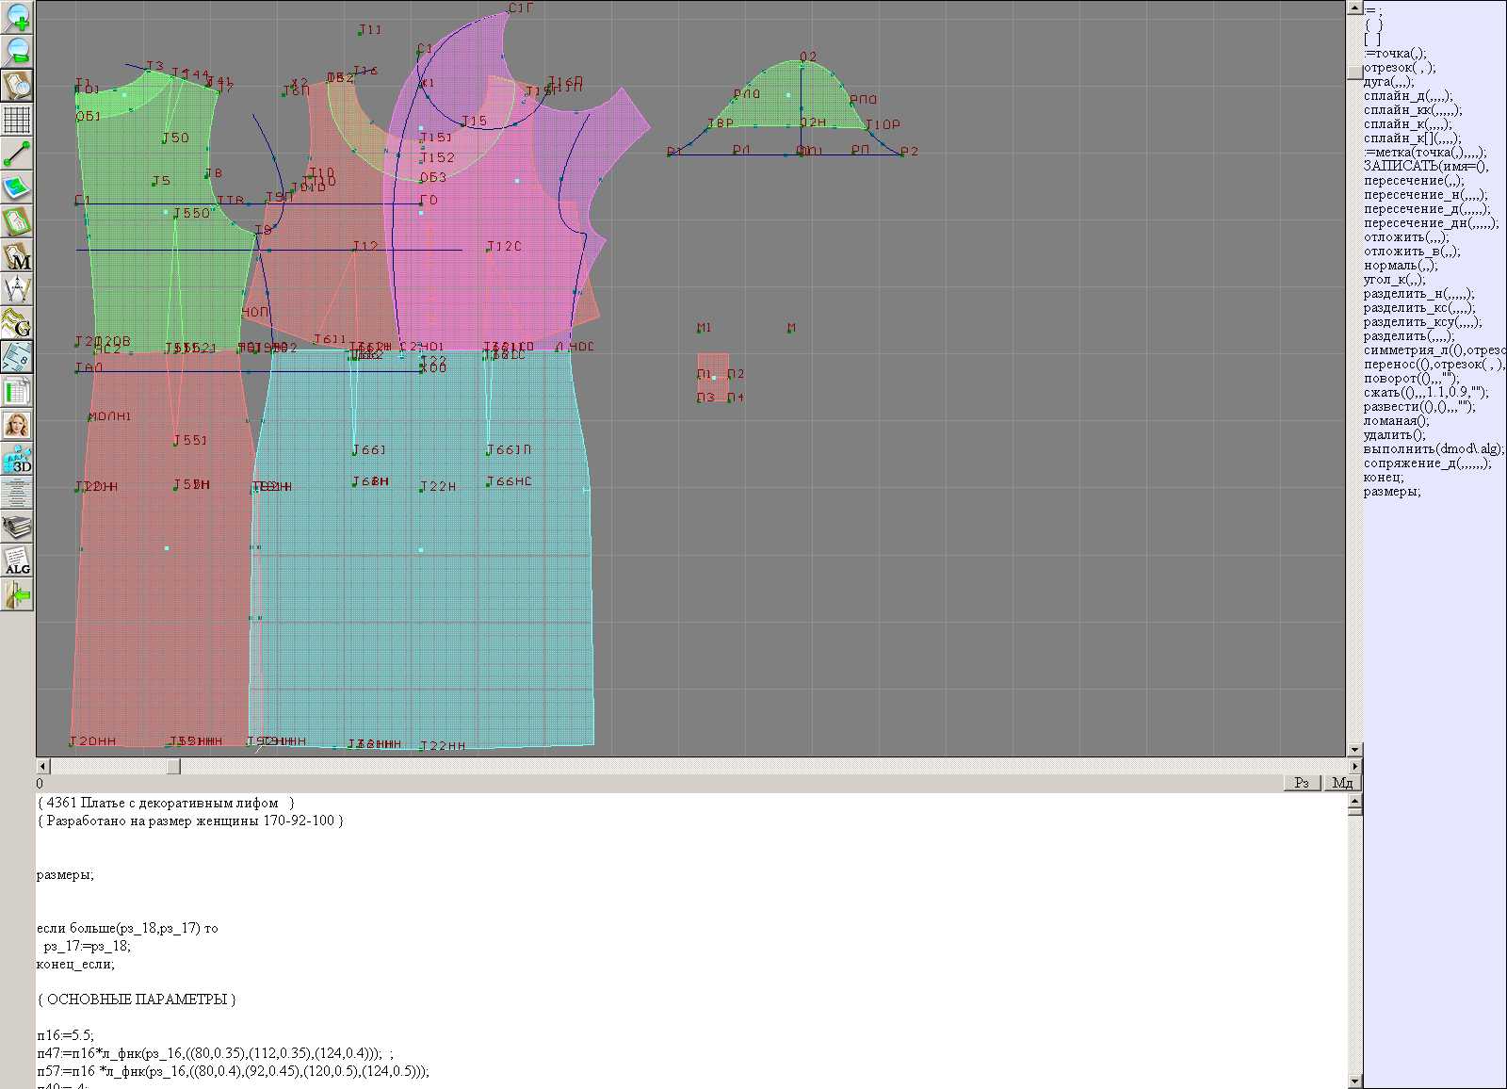Open the ALG algorithm document icon

click(x=17, y=561)
